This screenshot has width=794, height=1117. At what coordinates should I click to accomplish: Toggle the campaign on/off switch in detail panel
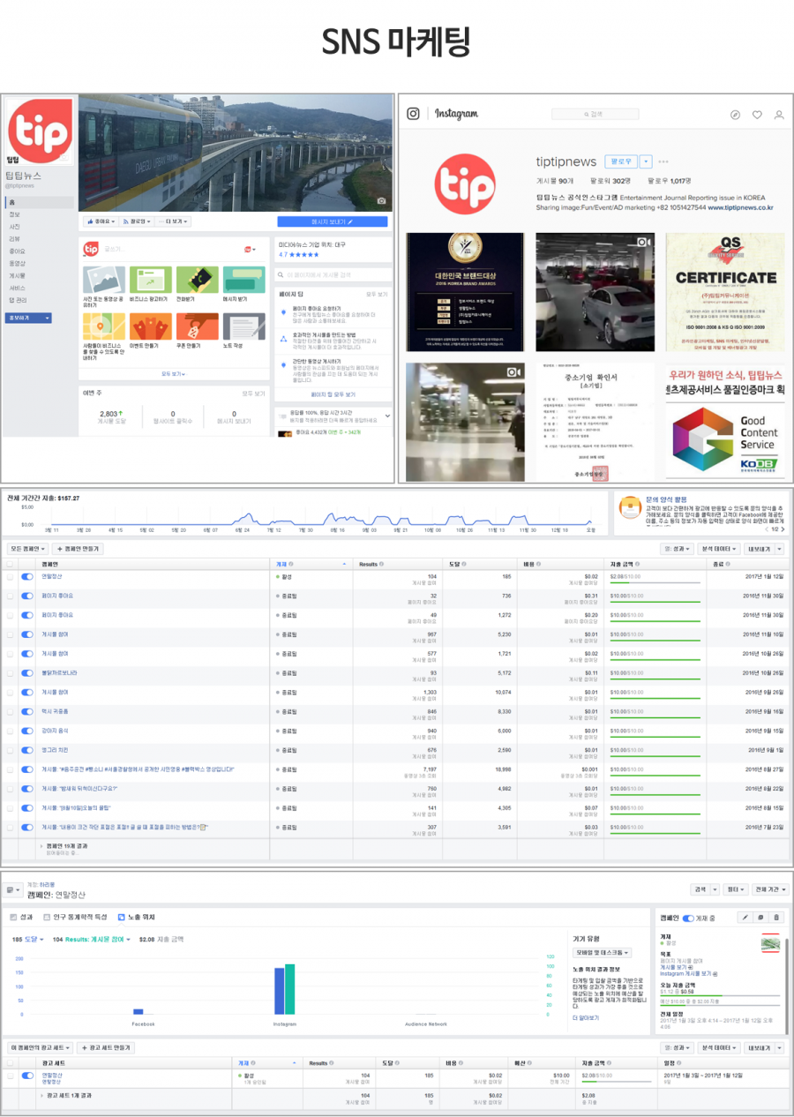click(x=688, y=918)
